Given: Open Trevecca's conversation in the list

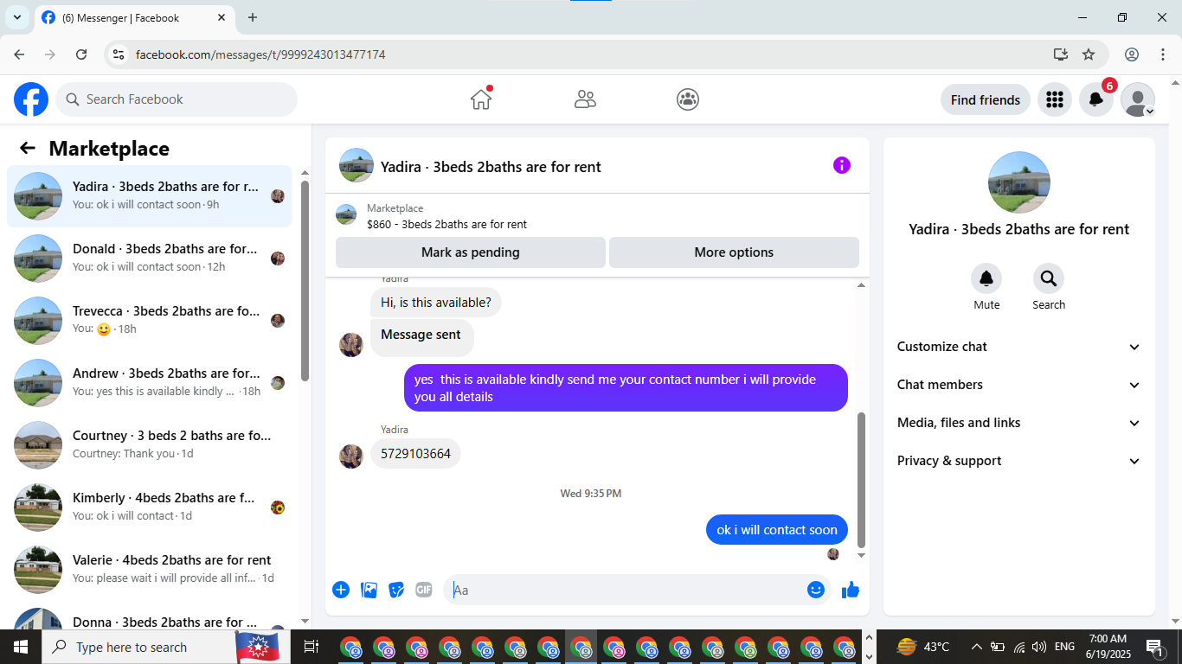Looking at the screenshot, I should pos(150,321).
